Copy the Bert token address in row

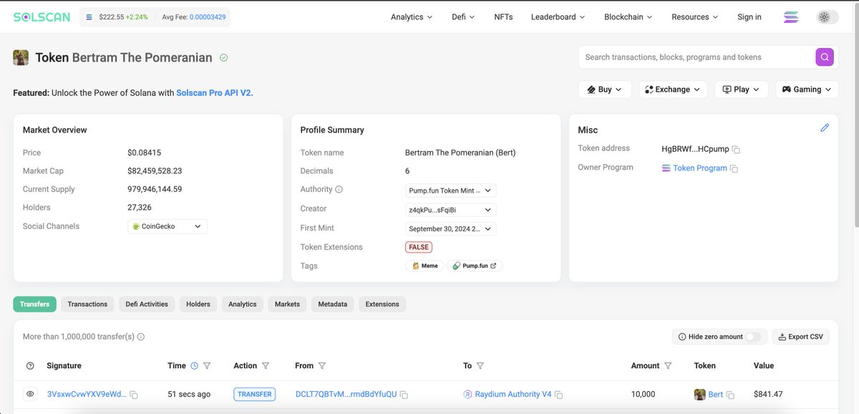click(731, 395)
